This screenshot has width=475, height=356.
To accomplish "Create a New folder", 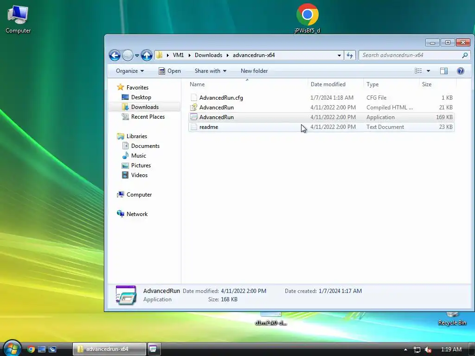I will pos(254,71).
